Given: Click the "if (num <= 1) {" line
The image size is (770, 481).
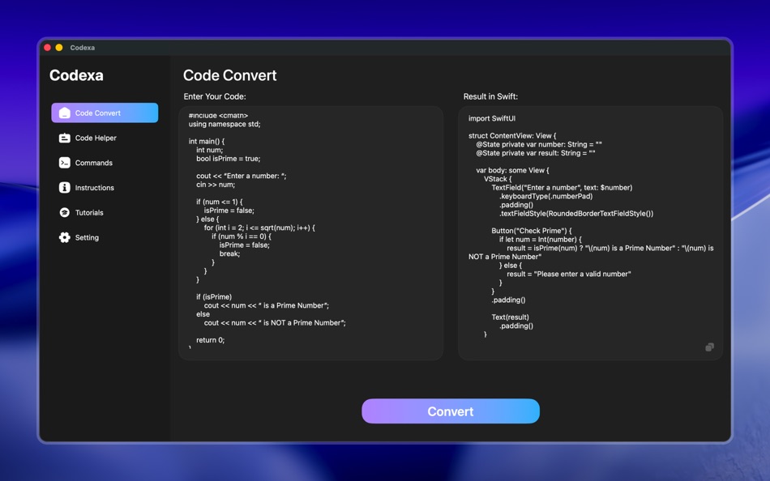Looking at the screenshot, I should coord(220,202).
